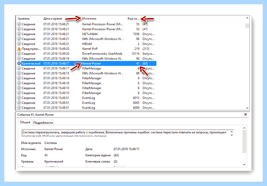Click info icon in the EventLog 6013 row
Image resolution: width=267 pixels, height=186 pixels.
[x=19, y=98]
